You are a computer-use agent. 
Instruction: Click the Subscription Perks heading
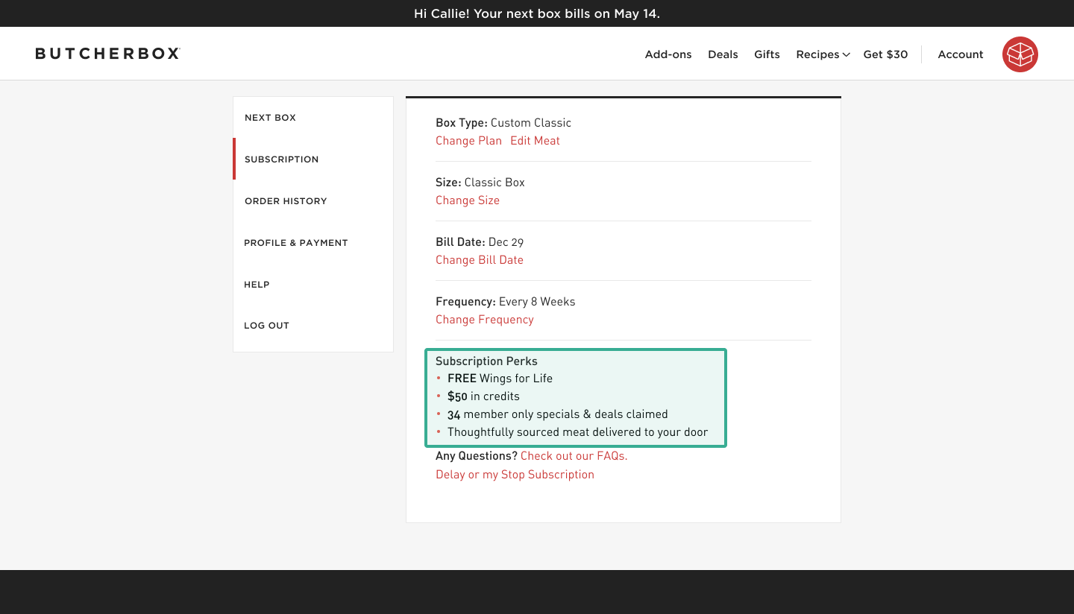[x=486, y=361]
